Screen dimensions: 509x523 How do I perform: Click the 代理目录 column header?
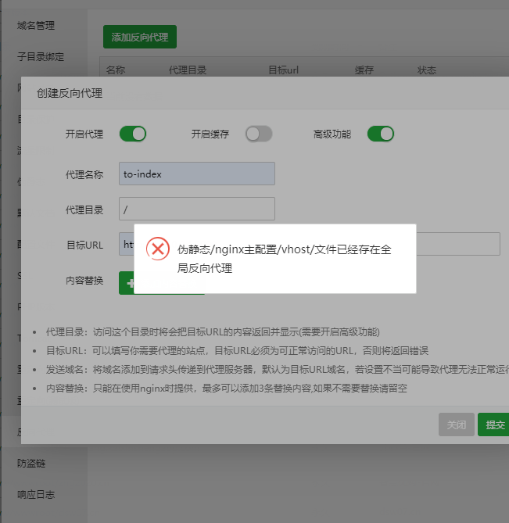pos(188,70)
